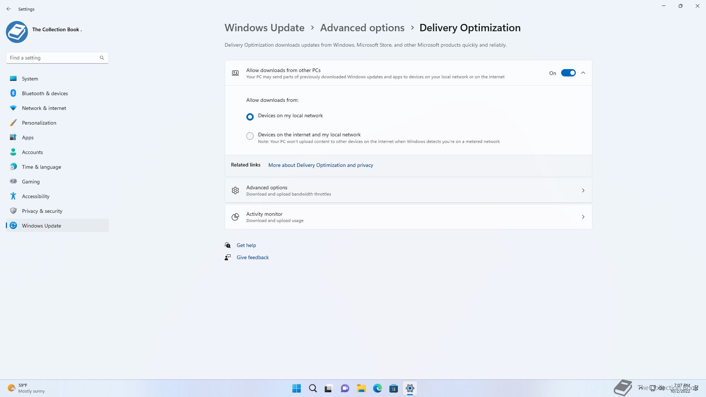Open Accounts settings
Viewport: 706px width, 397px height.
(57, 152)
